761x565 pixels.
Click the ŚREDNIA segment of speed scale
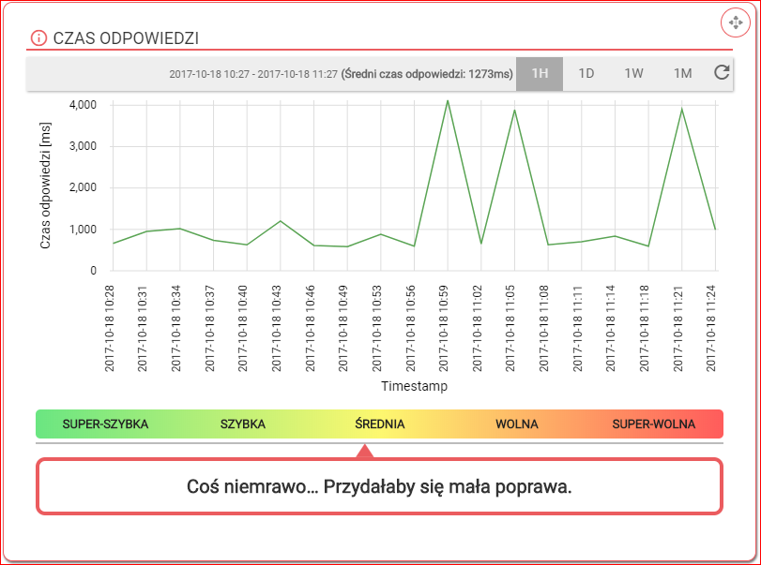point(380,424)
